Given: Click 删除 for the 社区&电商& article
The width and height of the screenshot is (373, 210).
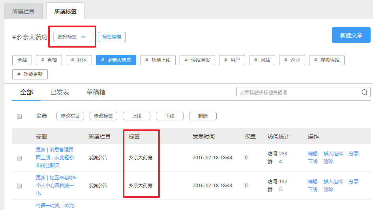Looking at the screenshot, I should (x=328, y=190).
